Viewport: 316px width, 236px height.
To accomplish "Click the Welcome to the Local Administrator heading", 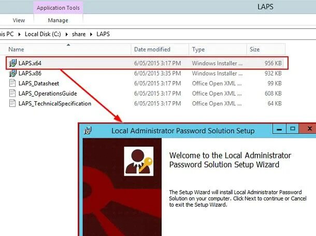I will point(230,160).
